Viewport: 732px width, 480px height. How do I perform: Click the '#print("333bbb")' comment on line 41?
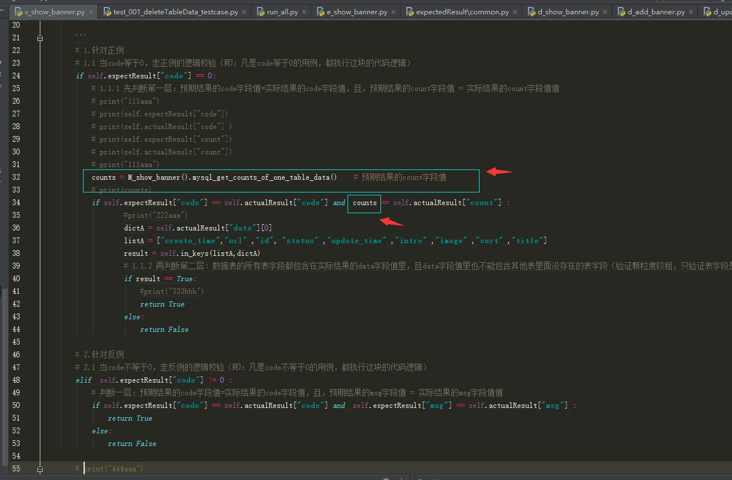[x=172, y=291]
